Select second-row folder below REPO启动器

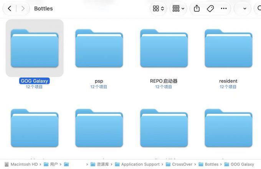[164, 128]
